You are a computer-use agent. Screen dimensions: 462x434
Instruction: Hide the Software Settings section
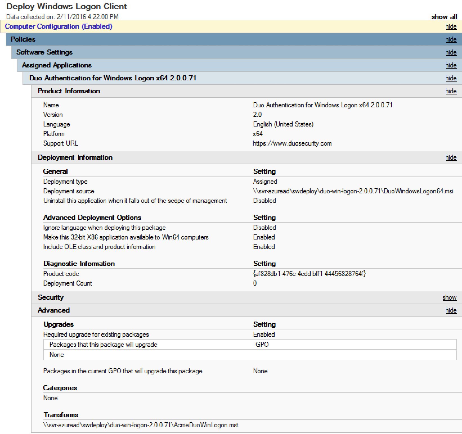point(451,52)
